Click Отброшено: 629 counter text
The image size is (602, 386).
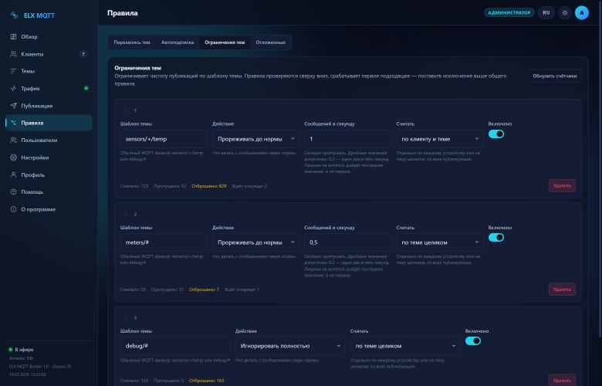209,186
